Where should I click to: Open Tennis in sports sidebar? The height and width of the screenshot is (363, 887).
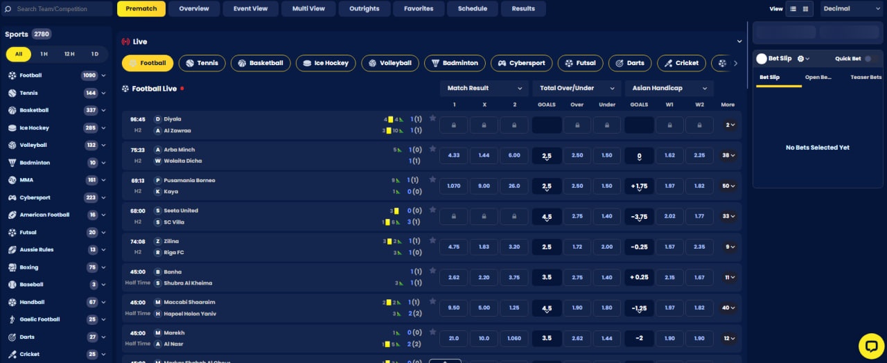coord(55,93)
